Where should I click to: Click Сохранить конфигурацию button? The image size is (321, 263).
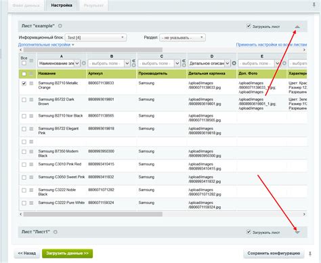[x=274, y=254]
